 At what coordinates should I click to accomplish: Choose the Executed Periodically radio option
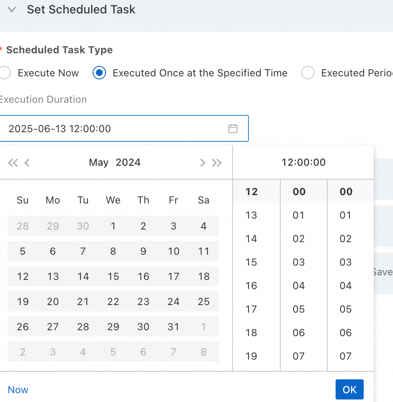[x=308, y=73]
